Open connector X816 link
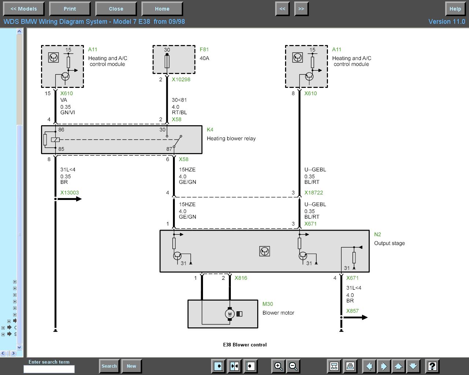This screenshot has height=375, width=469. tap(241, 278)
